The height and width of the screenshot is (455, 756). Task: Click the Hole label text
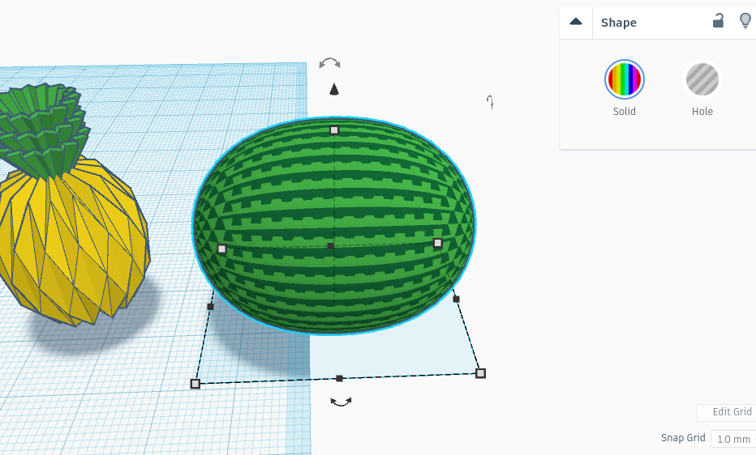coord(702,112)
